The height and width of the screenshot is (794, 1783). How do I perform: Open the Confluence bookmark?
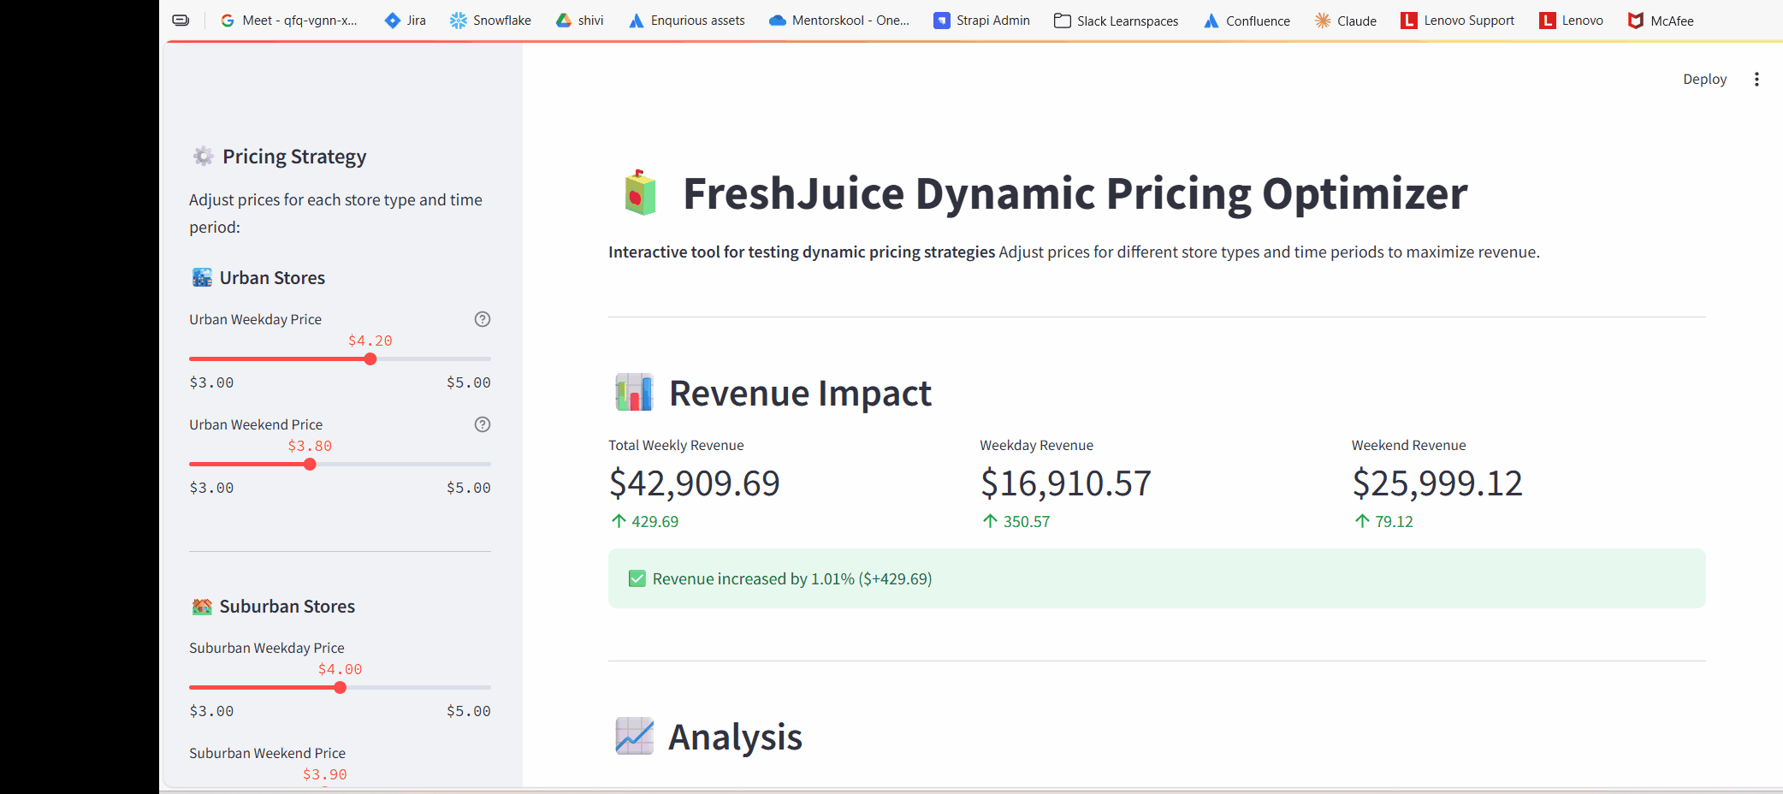click(x=1246, y=20)
